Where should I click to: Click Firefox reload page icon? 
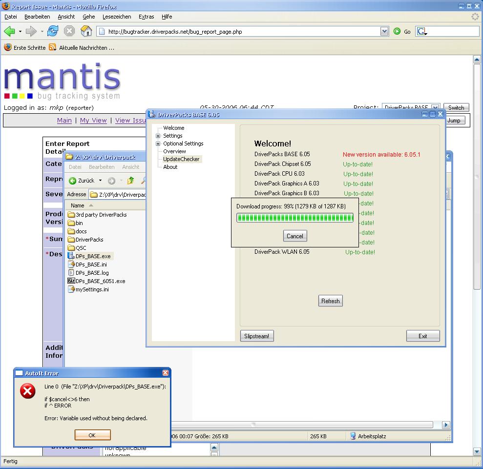click(53, 31)
